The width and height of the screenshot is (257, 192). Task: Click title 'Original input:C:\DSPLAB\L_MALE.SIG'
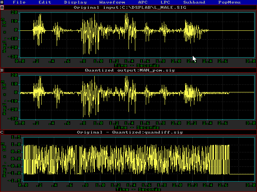[130, 8]
